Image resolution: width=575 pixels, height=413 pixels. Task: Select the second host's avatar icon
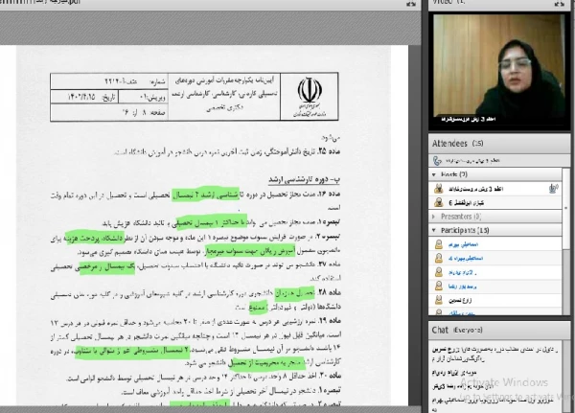(x=439, y=203)
